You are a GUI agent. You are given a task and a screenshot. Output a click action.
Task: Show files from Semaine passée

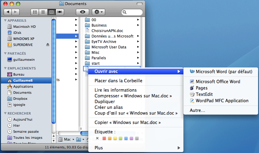(x=26, y=132)
